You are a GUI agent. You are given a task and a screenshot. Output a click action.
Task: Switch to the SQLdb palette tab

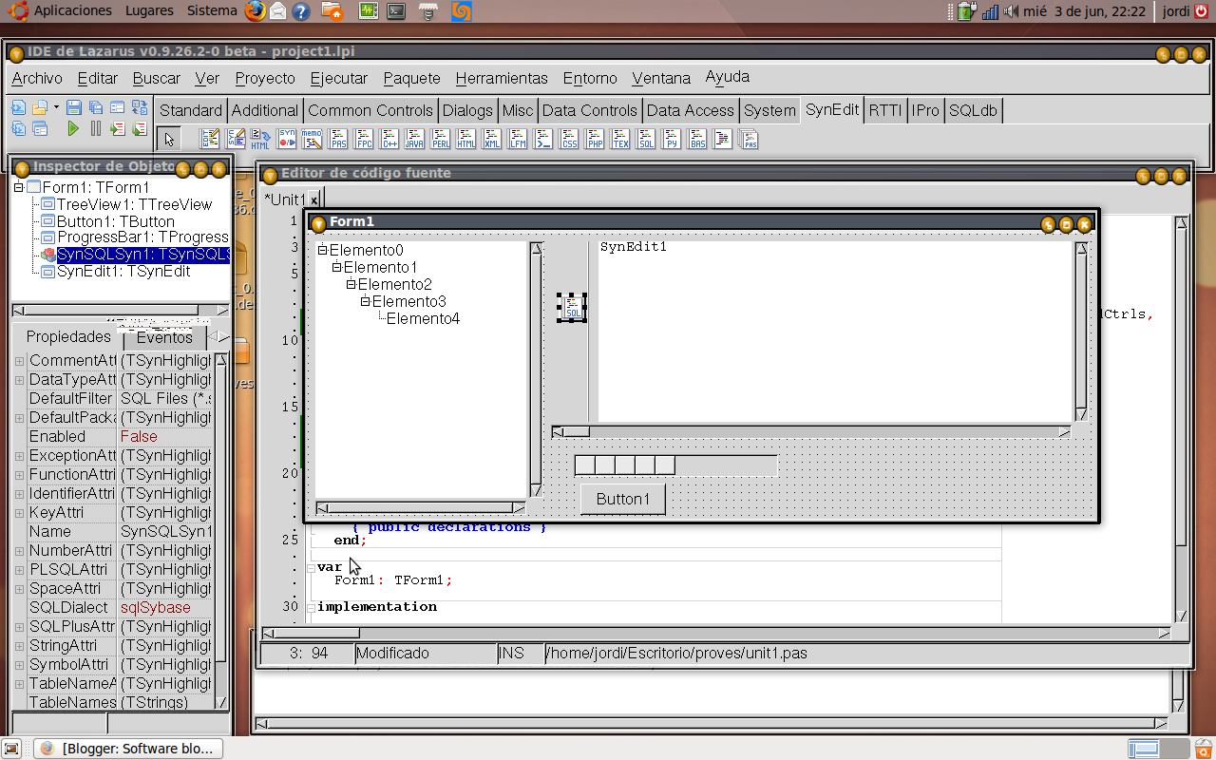pyautogui.click(x=973, y=110)
